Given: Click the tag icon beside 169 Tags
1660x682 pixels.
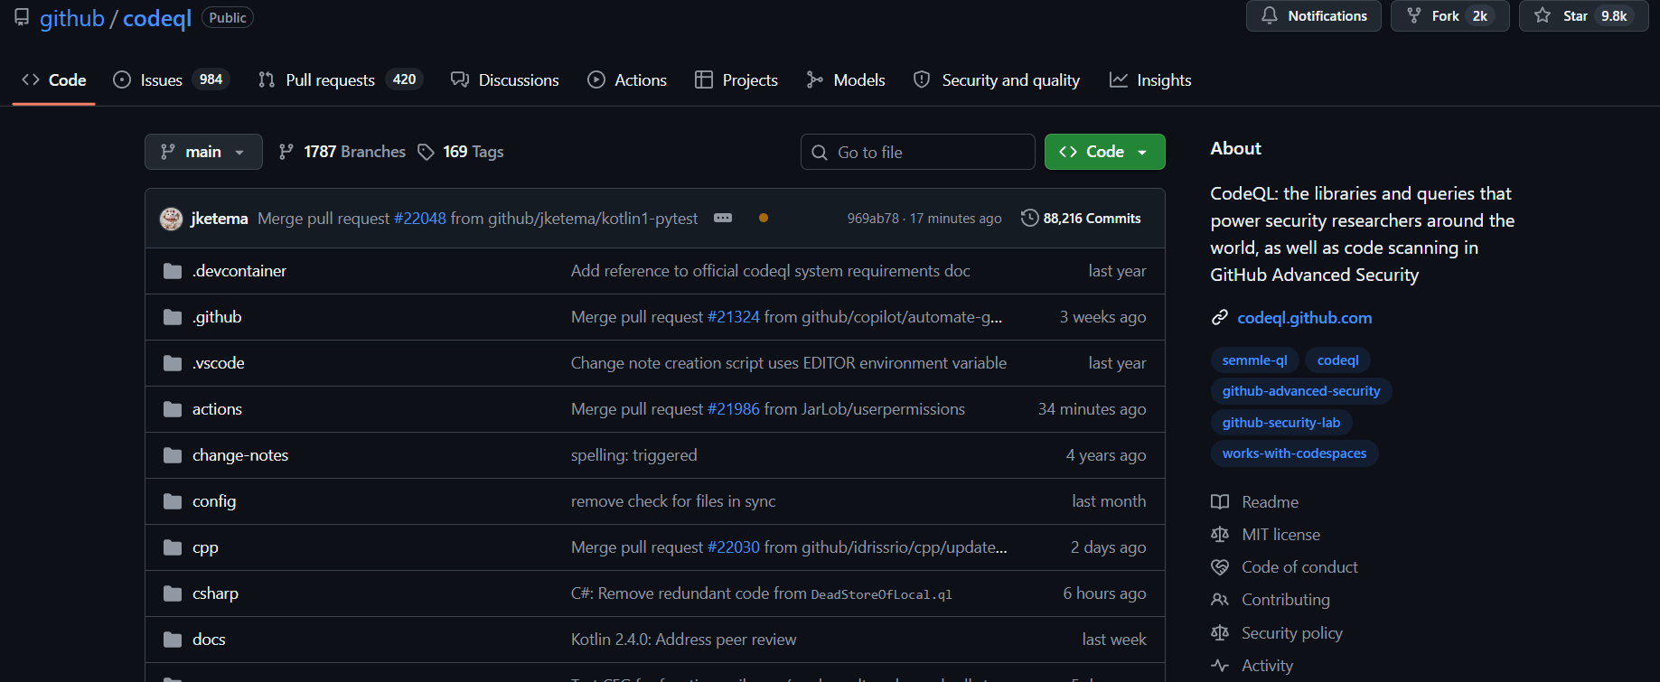Looking at the screenshot, I should click(x=426, y=153).
